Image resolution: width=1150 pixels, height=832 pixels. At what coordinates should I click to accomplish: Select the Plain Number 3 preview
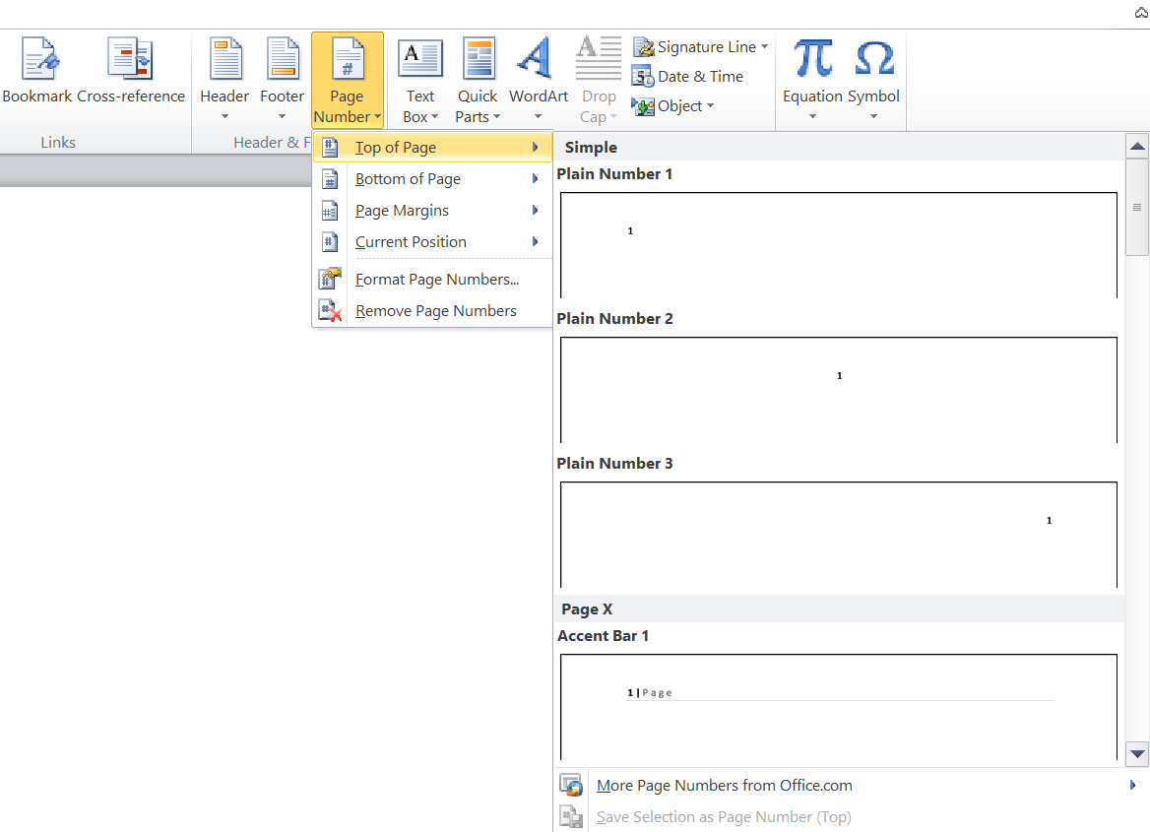[x=838, y=534]
